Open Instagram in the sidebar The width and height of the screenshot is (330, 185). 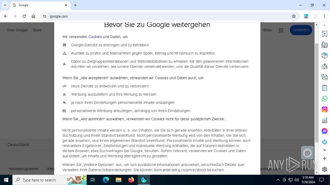click(325, 109)
